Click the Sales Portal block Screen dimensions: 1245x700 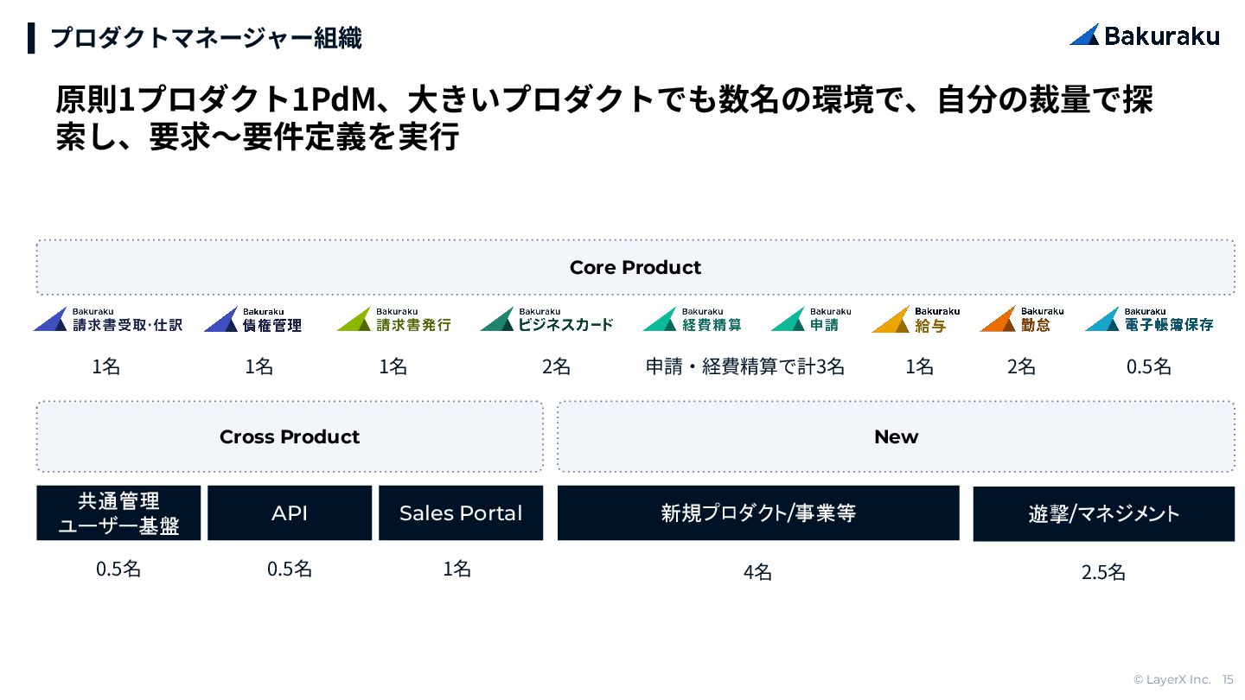pyautogui.click(x=461, y=513)
